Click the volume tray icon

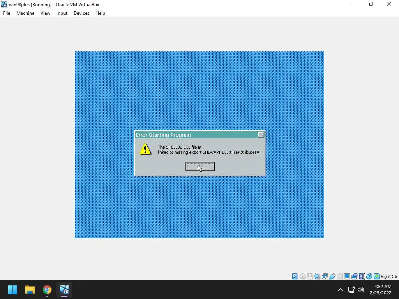pos(361,290)
